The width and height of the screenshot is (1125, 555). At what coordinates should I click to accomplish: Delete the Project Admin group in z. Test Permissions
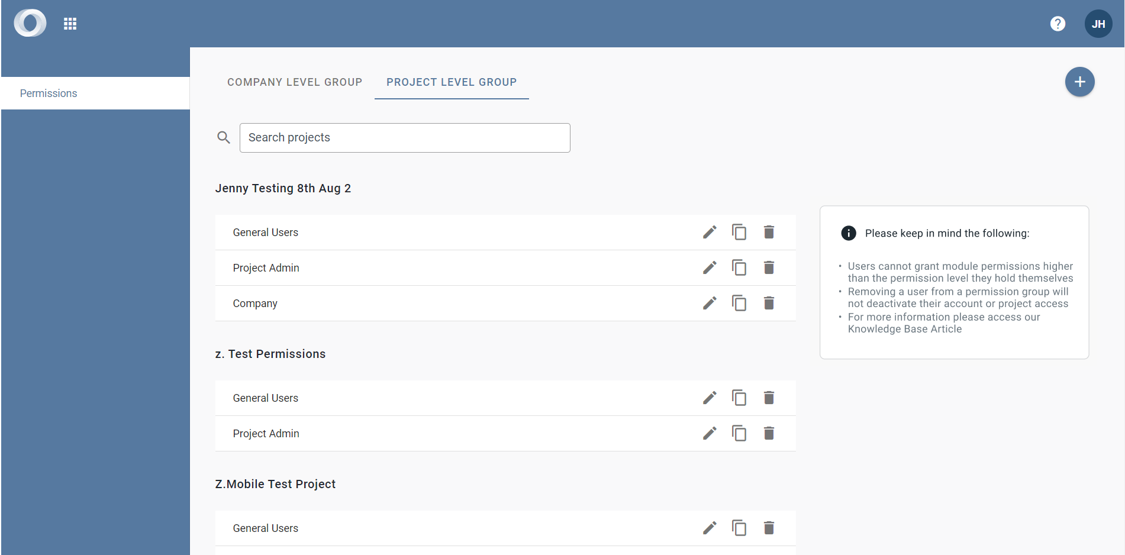point(769,433)
